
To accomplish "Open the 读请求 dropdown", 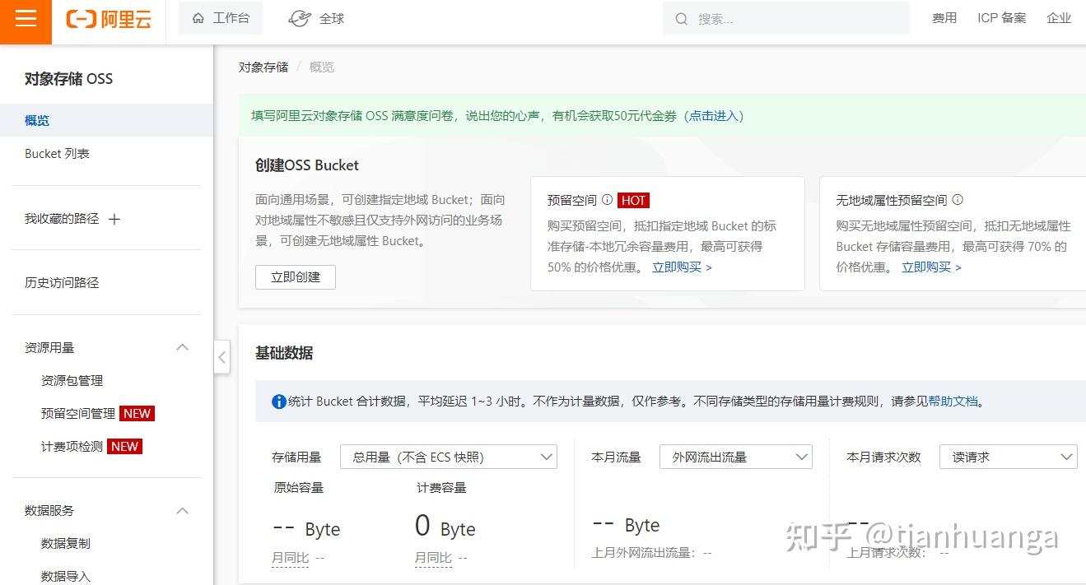I will point(1008,457).
